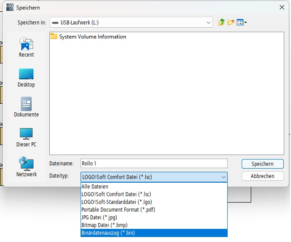The image size is (291, 242).
Task: Close the Speichern dialog
Action: [281, 7]
